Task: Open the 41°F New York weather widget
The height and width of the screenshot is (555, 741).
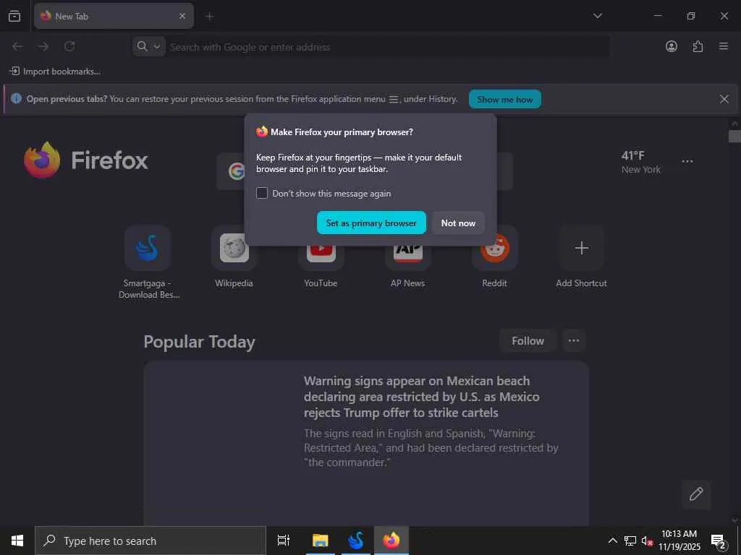Action: pos(640,162)
